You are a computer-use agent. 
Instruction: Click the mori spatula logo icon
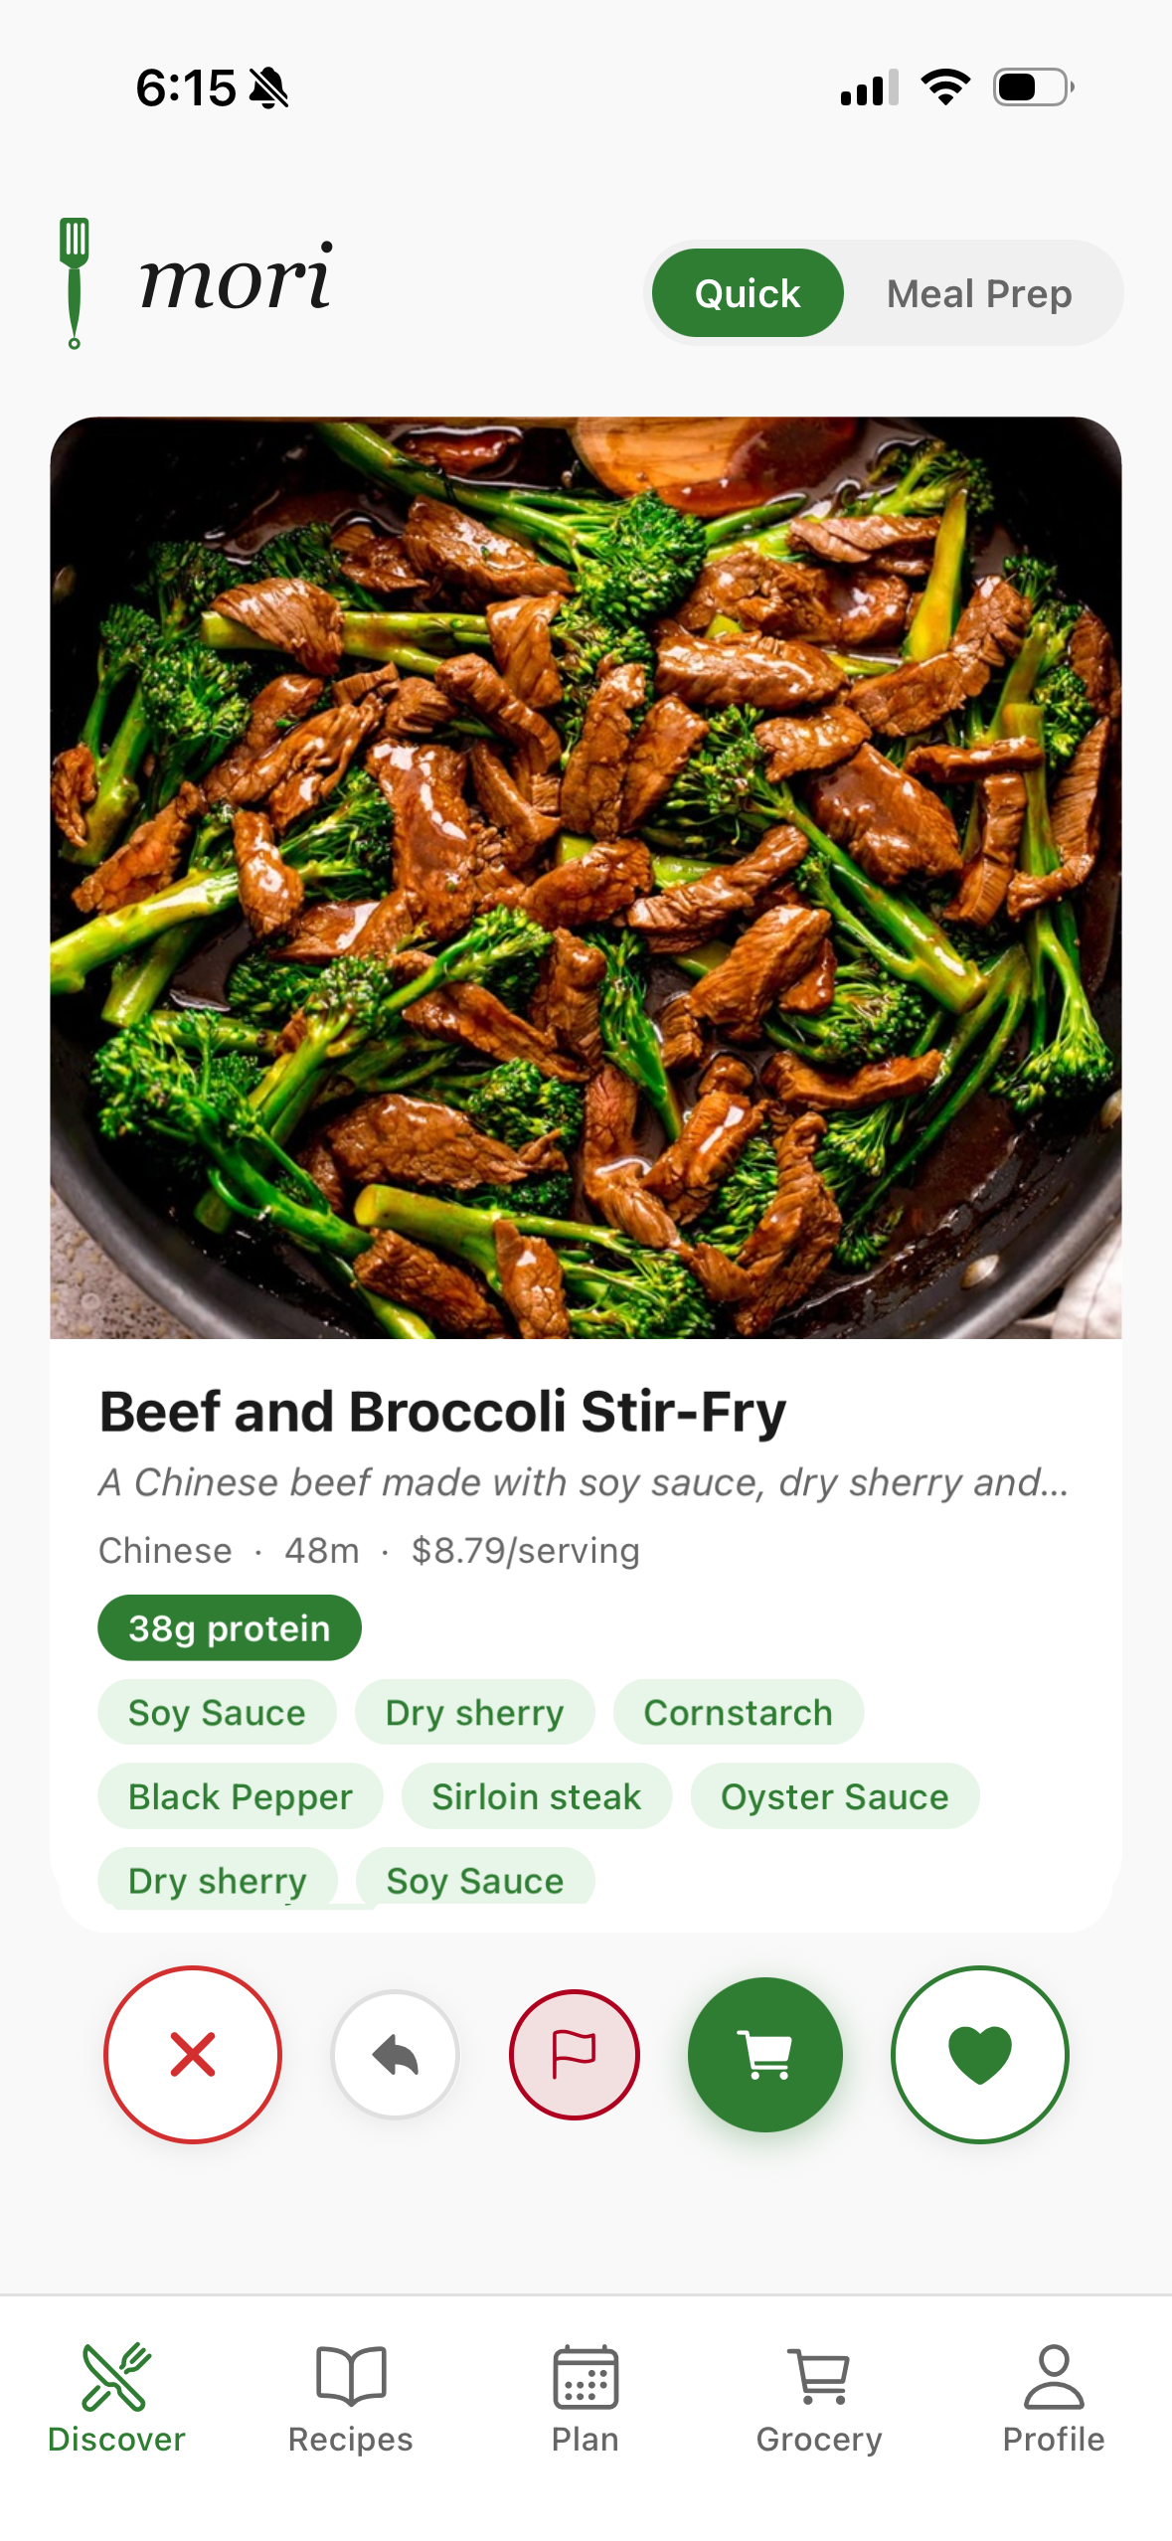pyautogui.click(x=75, y=282)
